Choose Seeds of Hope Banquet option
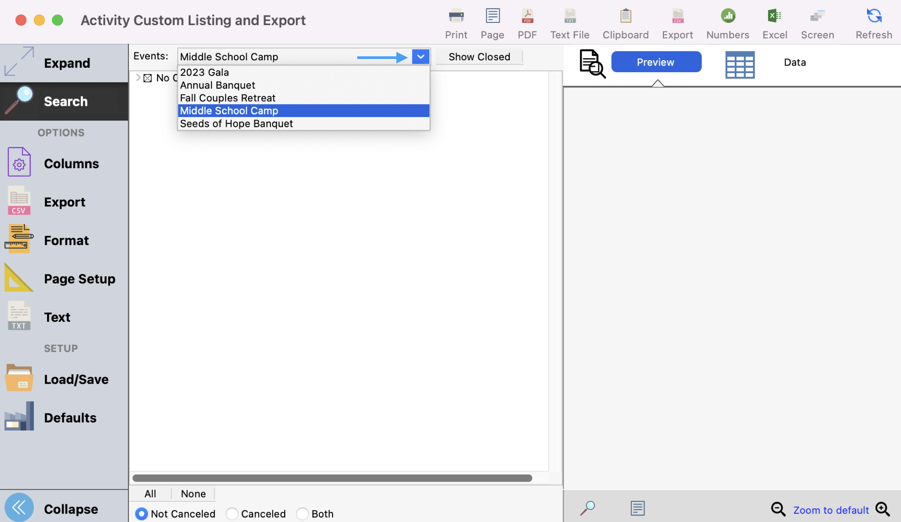Viewport: 901px width, 522px height. [236, 124]
